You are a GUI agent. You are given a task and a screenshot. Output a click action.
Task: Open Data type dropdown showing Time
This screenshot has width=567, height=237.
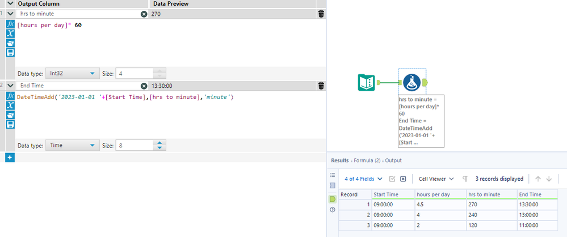72,146
